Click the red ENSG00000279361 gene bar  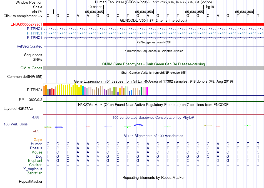click(153, 24)
